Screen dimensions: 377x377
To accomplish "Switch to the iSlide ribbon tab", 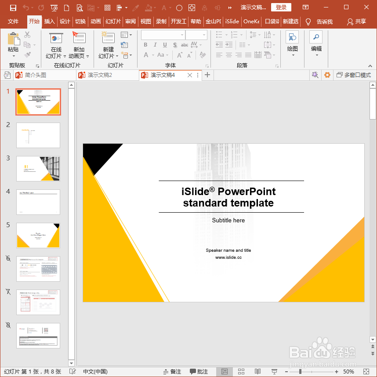I will click(232, 22).
